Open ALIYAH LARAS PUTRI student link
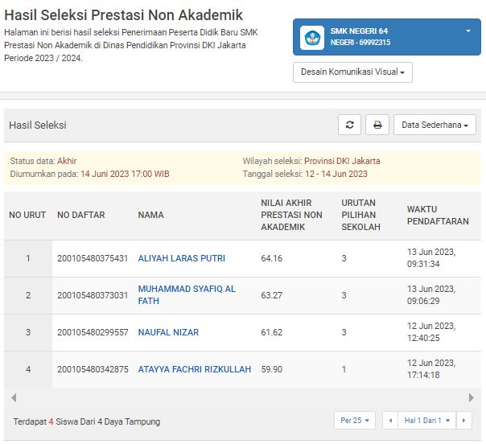 pyautogui.click(x=182, y=258)
